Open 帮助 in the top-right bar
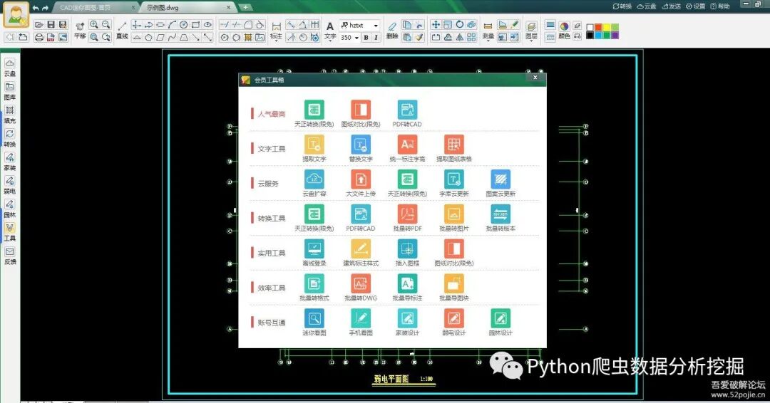Viewport: 770px width, 403px height. pos(720,6)
